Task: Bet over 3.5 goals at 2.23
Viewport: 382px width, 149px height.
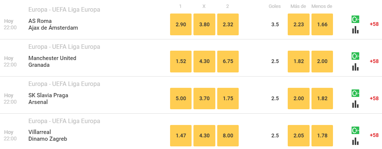Action: [298, 24]
